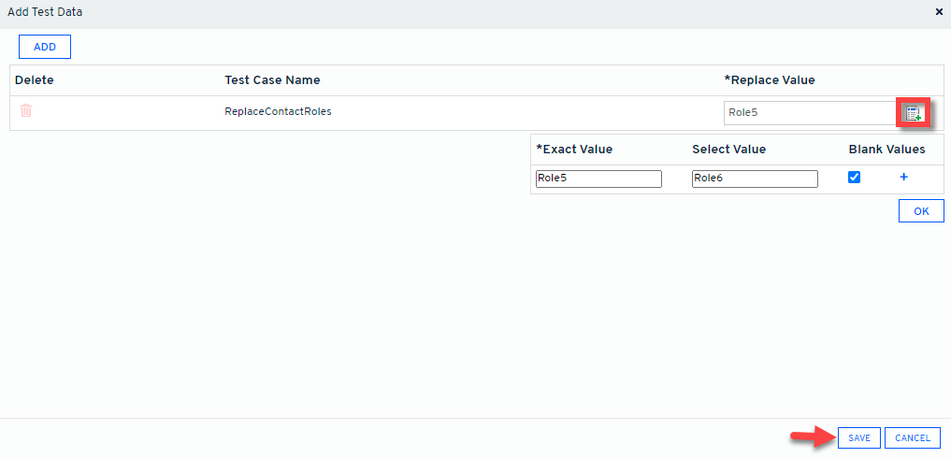
Task: Click the blue plus icon to add row
Action: click(903, 177)
